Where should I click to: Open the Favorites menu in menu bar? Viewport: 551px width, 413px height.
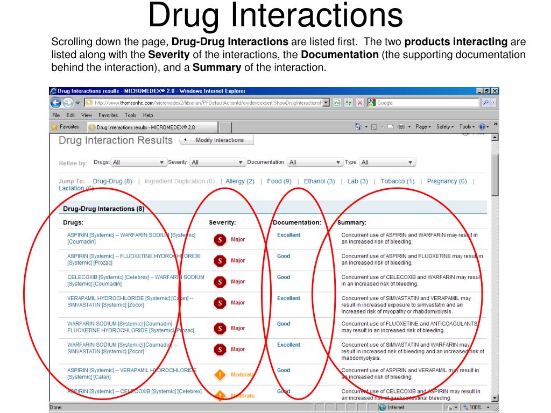(108, 115)
